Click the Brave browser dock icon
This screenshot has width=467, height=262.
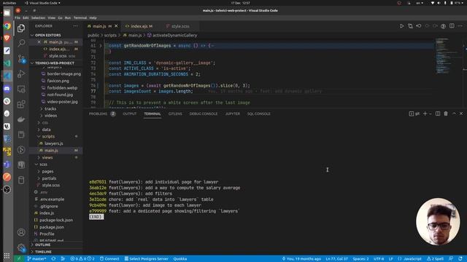point(7,38)
